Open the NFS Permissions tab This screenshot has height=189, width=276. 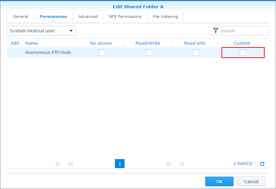coord(125,16)
